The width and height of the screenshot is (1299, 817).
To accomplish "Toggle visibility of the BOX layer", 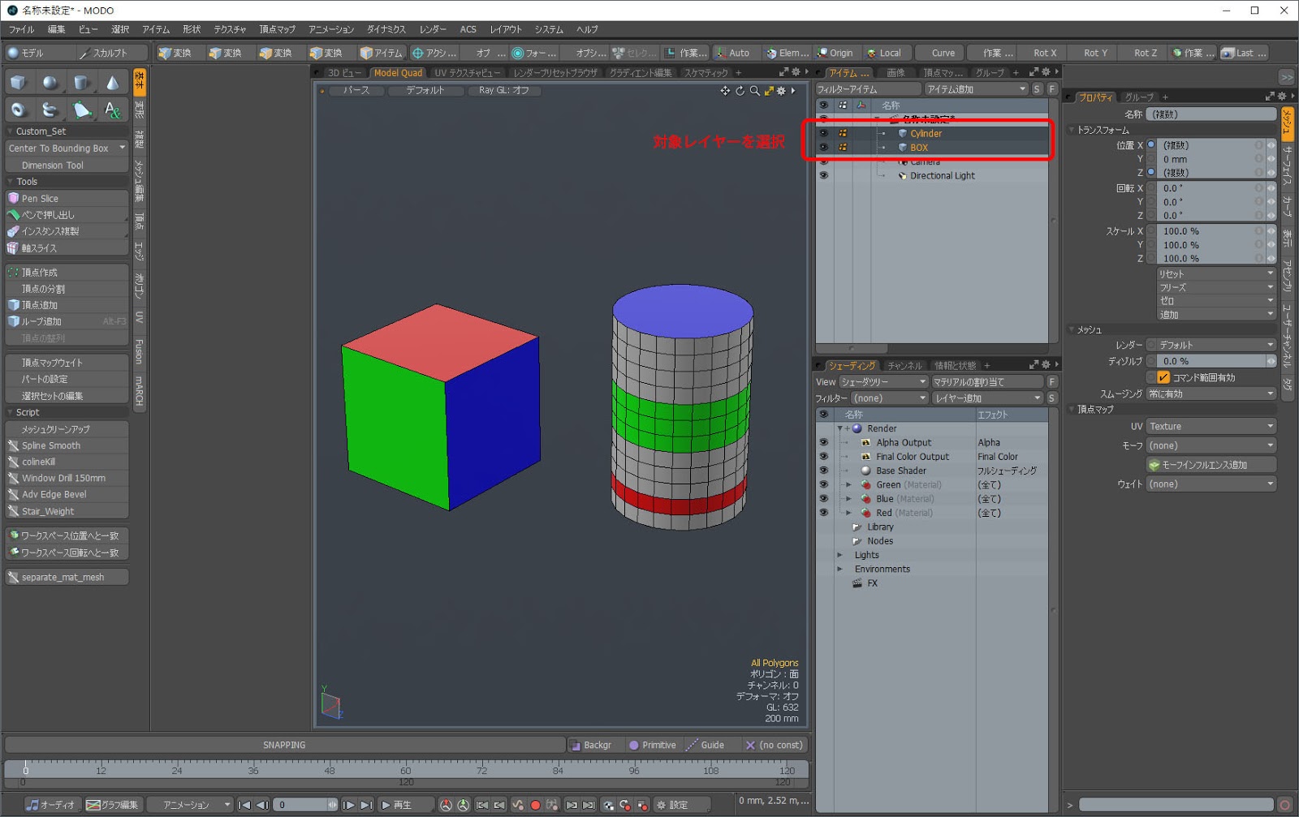I will (824, 147).
